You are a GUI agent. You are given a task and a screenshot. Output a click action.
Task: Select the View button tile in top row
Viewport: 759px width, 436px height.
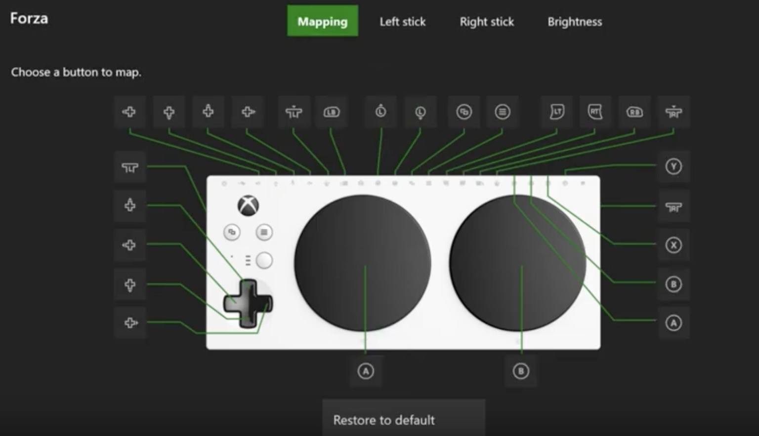pyautogui.click(x=464, y=113)
